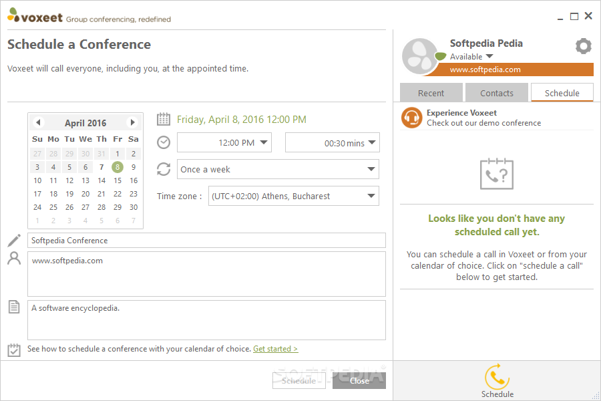This screenshot has height=401, width=601.
Task: Select April 12 in the calendar
Action: [69, 180]
